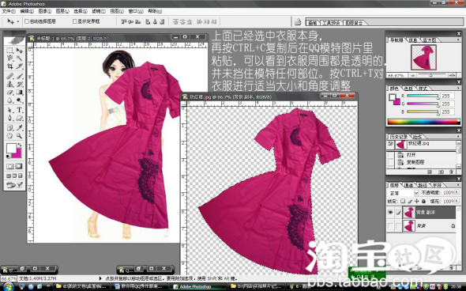Viewport: 466px width, 291px height.
Task: Hide the 背景 副本 layer eye icon
Action: coord(390,213)
